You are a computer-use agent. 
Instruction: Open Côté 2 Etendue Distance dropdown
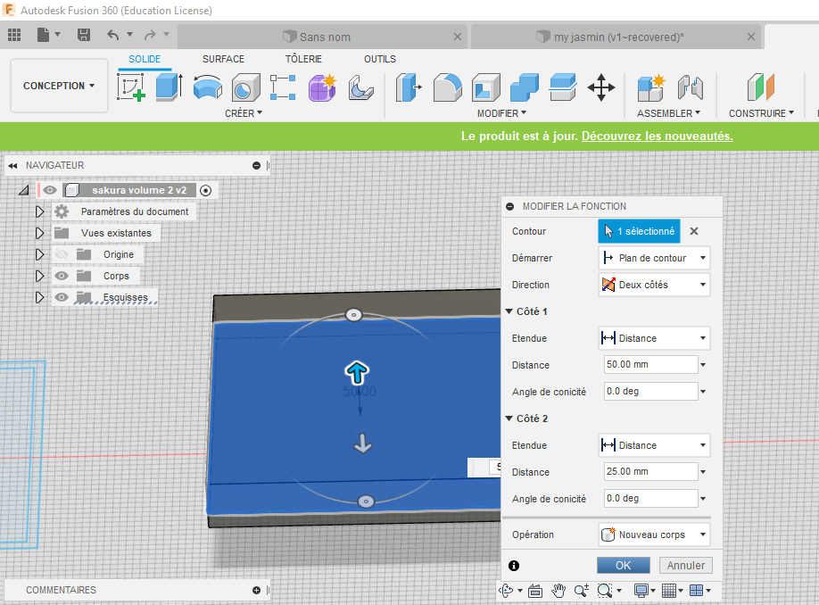(x=654, y=445)
